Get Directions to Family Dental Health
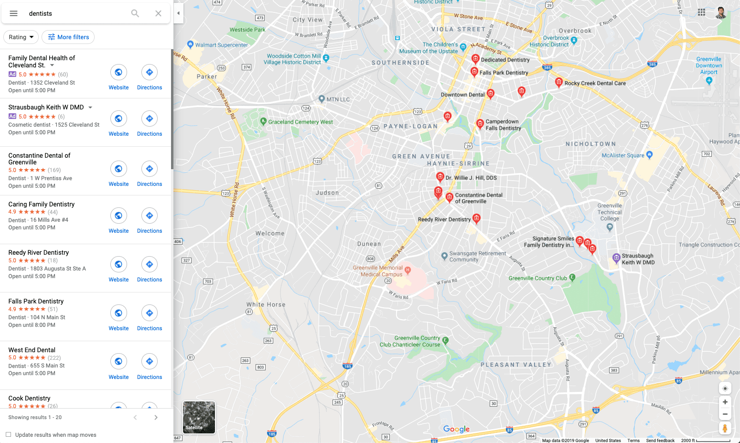Screen dimensions: 740x443 150,72
